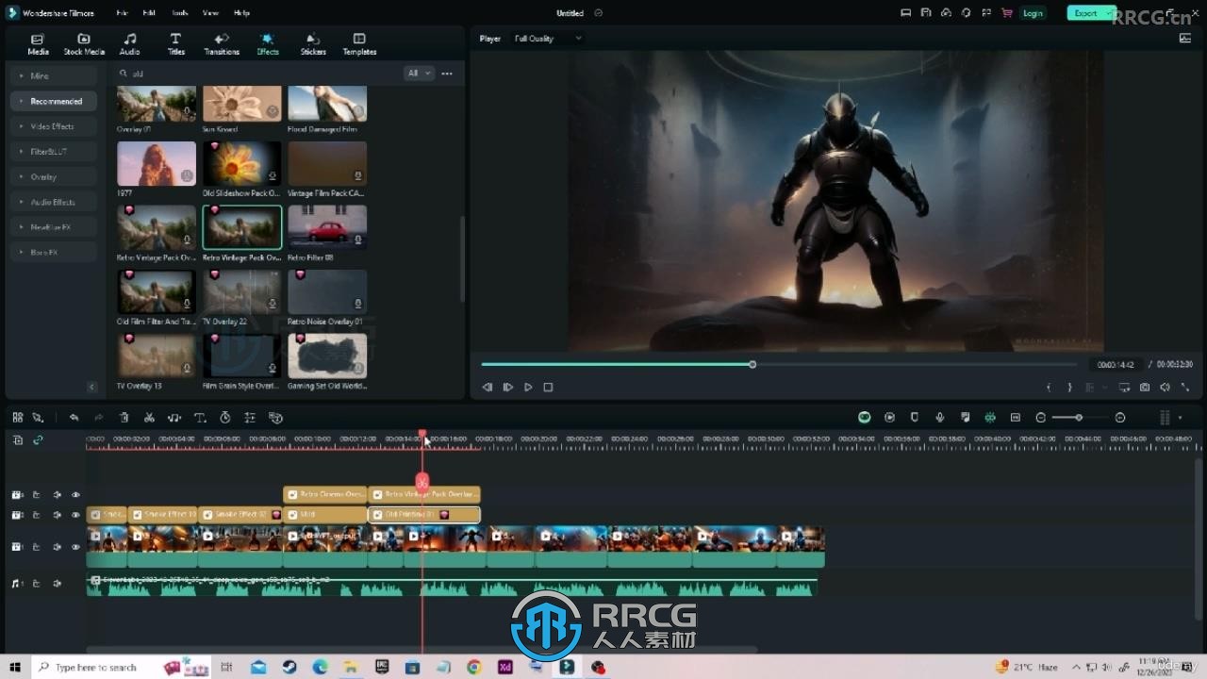Click the timeline zoom in plus button
This screenshot has height=679, width=1207.
1120,417
